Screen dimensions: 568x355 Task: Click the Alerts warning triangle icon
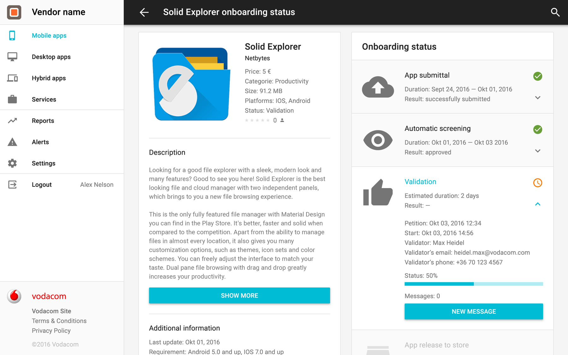coord(12,142)
